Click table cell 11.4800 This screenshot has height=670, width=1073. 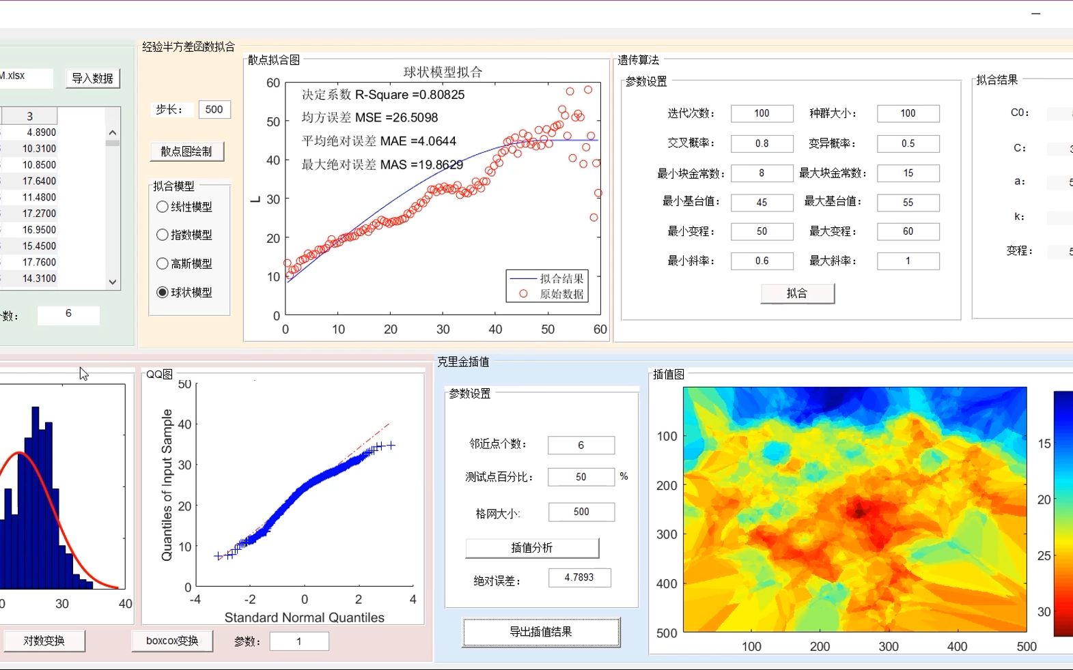pyautogui.click(x=29, y=197)
